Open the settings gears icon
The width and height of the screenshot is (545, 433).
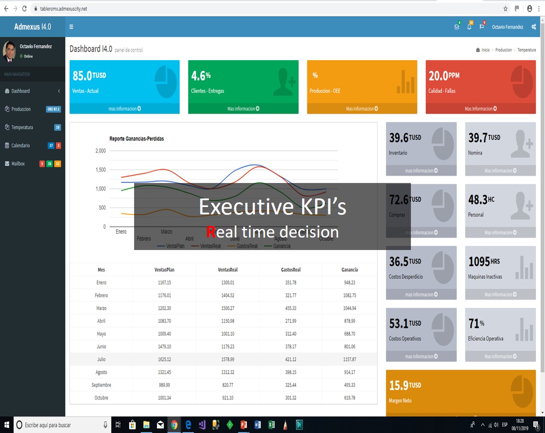(x=533, y=27)
